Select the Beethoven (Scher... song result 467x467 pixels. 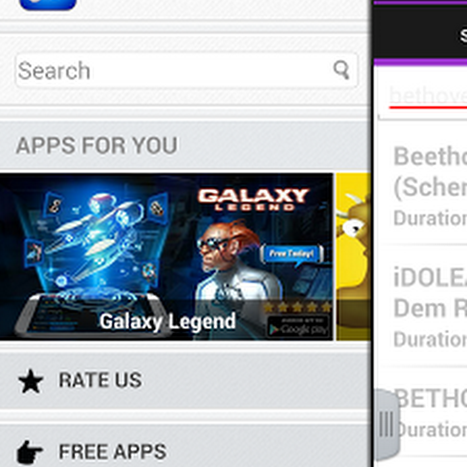pyautogui.click(x=422, y=185)
